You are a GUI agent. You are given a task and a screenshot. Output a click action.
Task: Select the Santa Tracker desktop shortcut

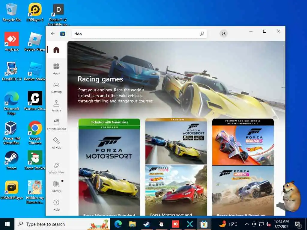pos(35,160)
